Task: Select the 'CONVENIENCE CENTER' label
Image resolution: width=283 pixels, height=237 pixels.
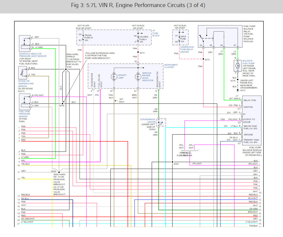Action: (148, 121)
